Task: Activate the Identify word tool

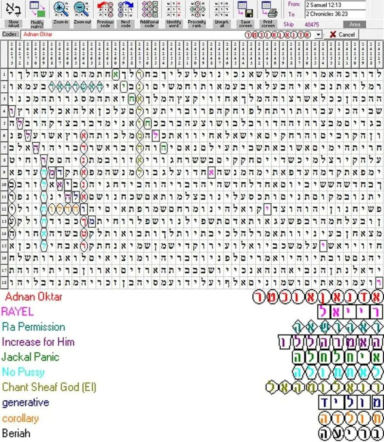Action: click(x=173, y=9)
